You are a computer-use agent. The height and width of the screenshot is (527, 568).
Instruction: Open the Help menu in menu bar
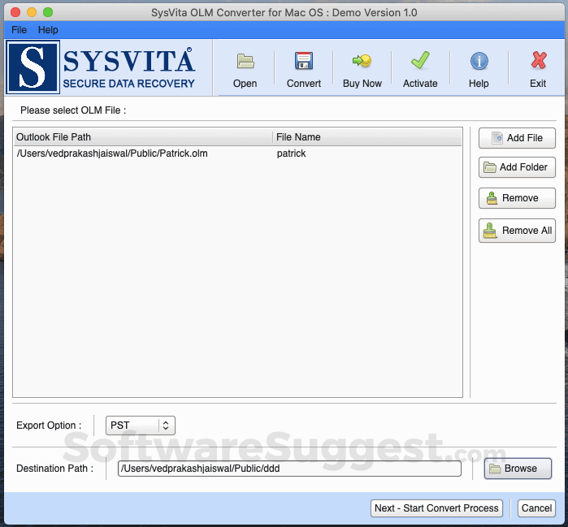coord(48,30)
